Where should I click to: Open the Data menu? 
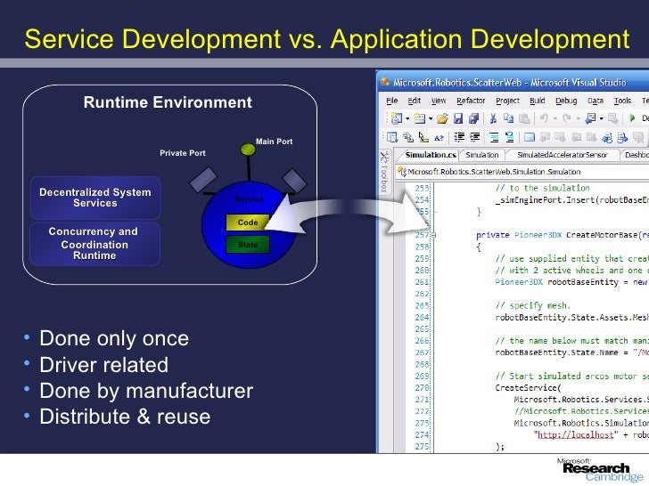(596, 101)
